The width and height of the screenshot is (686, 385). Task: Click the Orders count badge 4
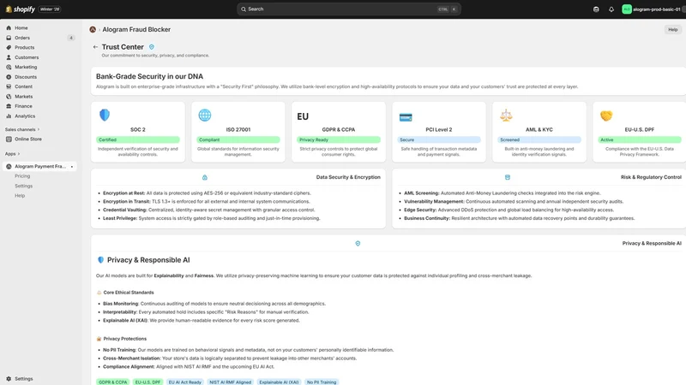(71, 38)
